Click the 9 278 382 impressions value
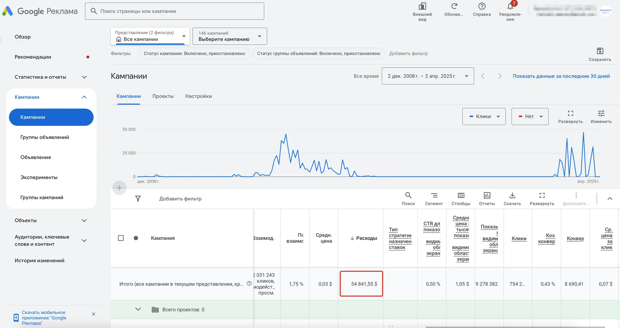This screenshot has height=328, width=620. pos(487,284)
